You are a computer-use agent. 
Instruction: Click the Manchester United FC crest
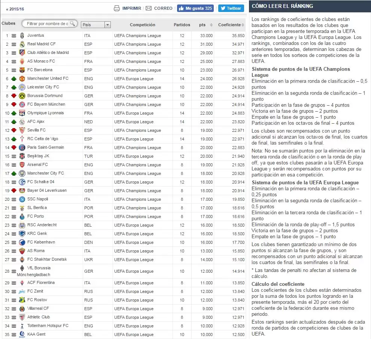22,79
